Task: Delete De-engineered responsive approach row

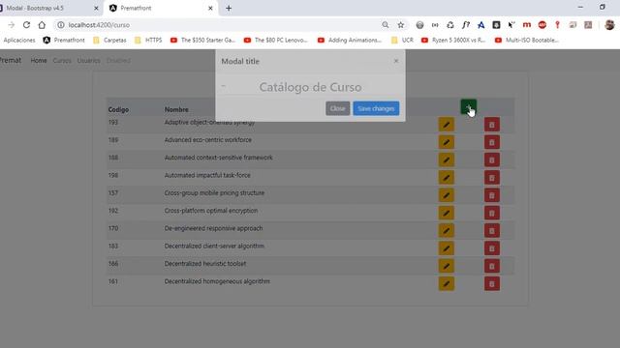Action: [492, 231]
